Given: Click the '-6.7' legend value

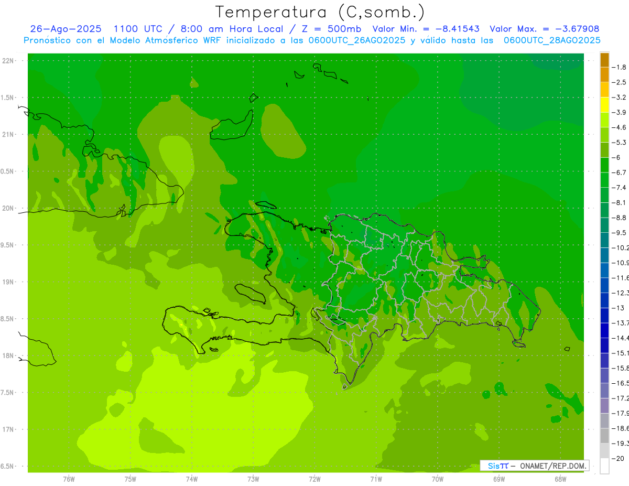Looking at the screenshot, I should tap(619, 172).
